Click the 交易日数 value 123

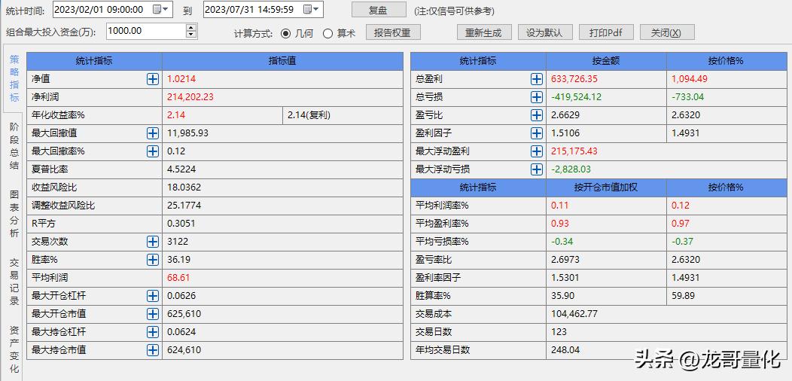[559, 332]
